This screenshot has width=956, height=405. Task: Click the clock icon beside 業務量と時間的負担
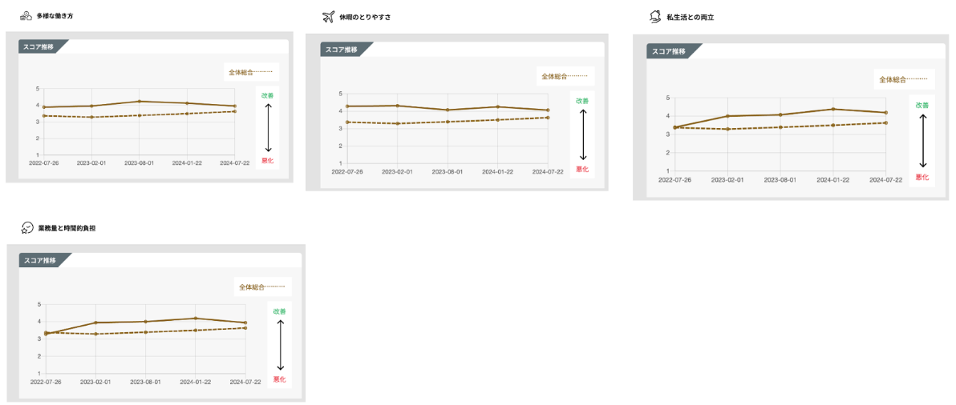26,229
